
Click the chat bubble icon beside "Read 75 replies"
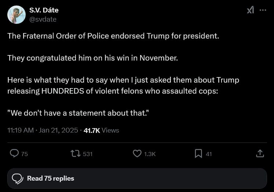point(18,178)
